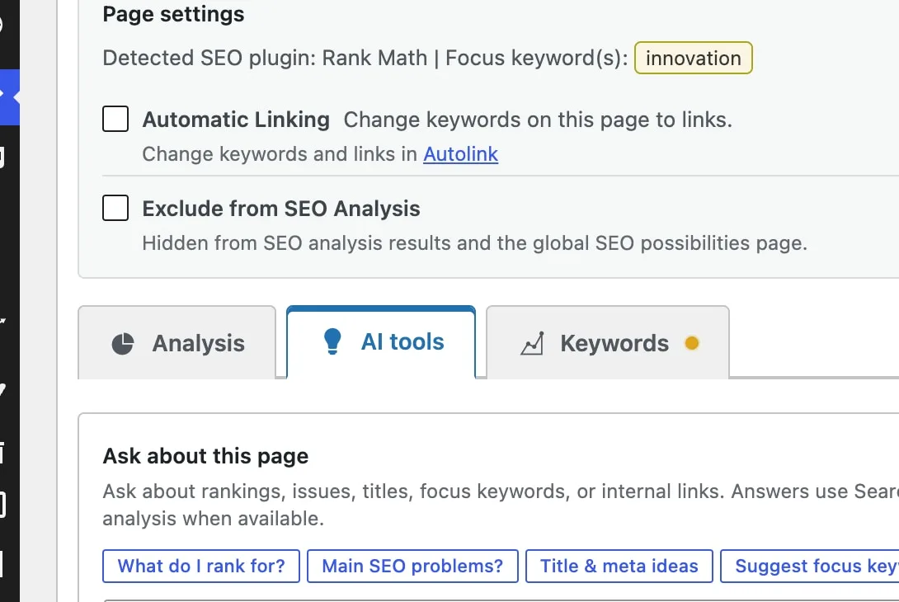Click "Change keywords on this page to links" text
Viewport: 899px width, 602px height.
point(538,120)
